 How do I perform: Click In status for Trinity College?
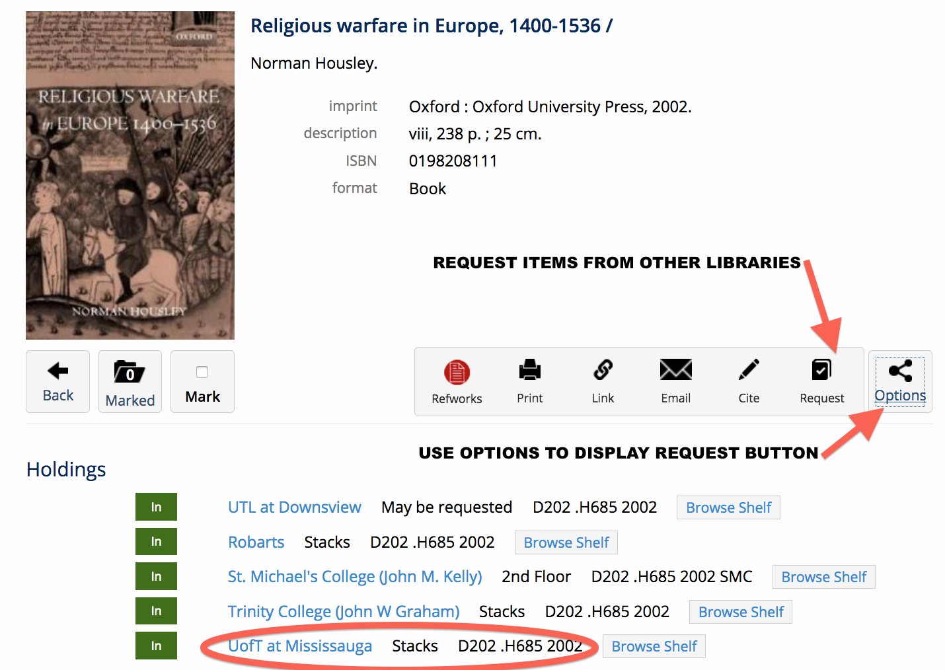[x=156, y=611]
